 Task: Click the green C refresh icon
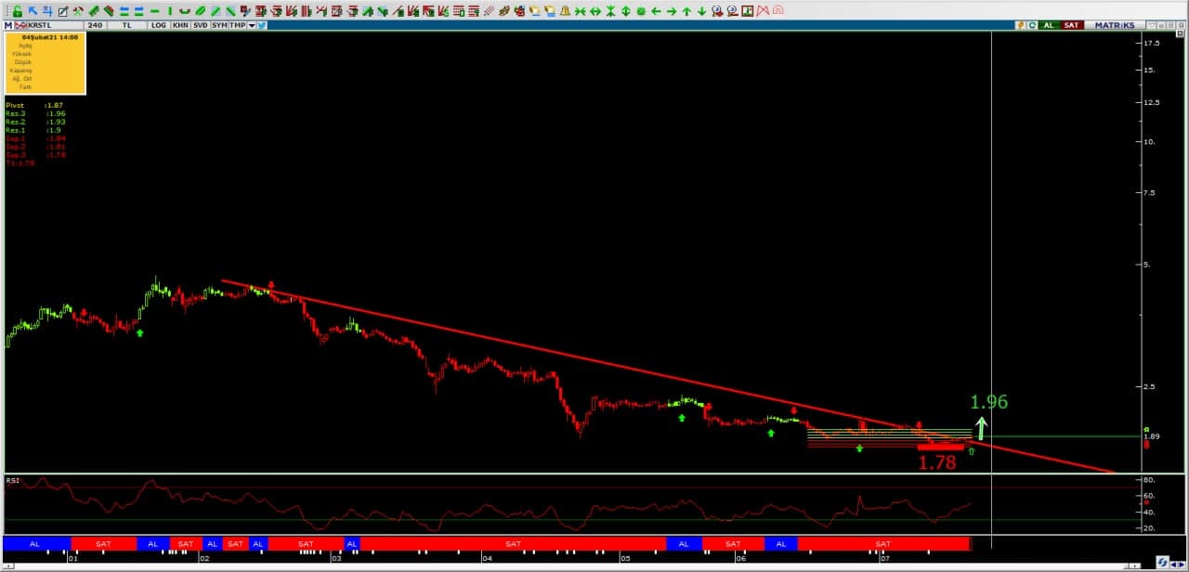(1032, 25)
